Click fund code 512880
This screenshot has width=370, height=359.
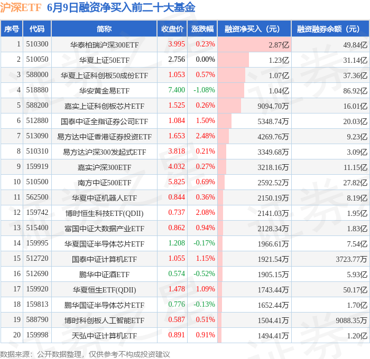pyautogui.click(x=37, y=120)
